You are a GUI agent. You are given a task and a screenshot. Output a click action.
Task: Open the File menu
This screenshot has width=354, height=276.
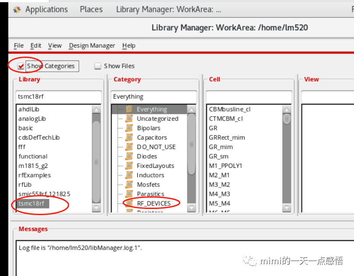click(x=19, y=46)
